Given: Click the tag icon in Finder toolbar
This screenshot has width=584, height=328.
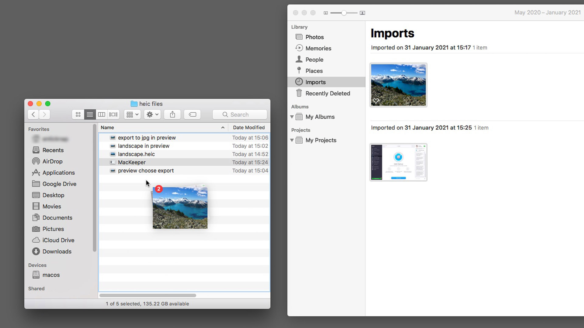Looking at the screenshot, I should [192, 114].
